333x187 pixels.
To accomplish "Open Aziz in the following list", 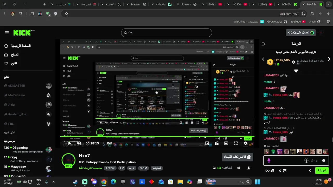I will pyautogui.click(x=28, y=105).
